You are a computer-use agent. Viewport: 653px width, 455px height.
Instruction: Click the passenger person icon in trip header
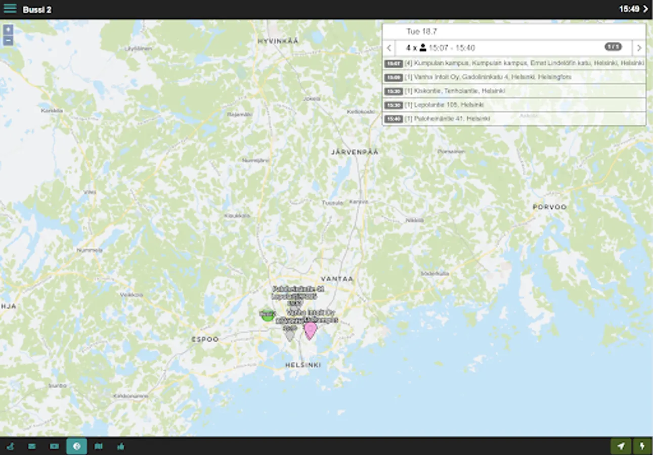tap(423, 48)
